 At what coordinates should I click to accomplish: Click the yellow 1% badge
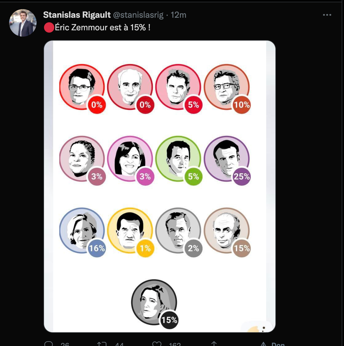[145, 248]
